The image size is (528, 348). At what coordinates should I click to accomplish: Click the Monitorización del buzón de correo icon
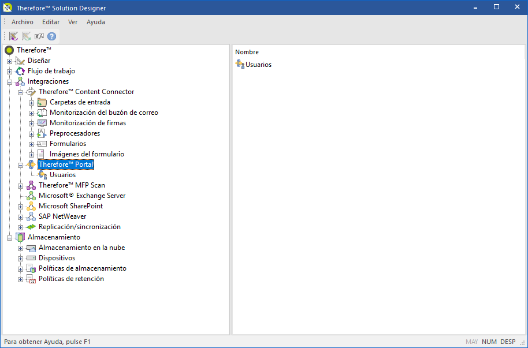coord(42,113)
